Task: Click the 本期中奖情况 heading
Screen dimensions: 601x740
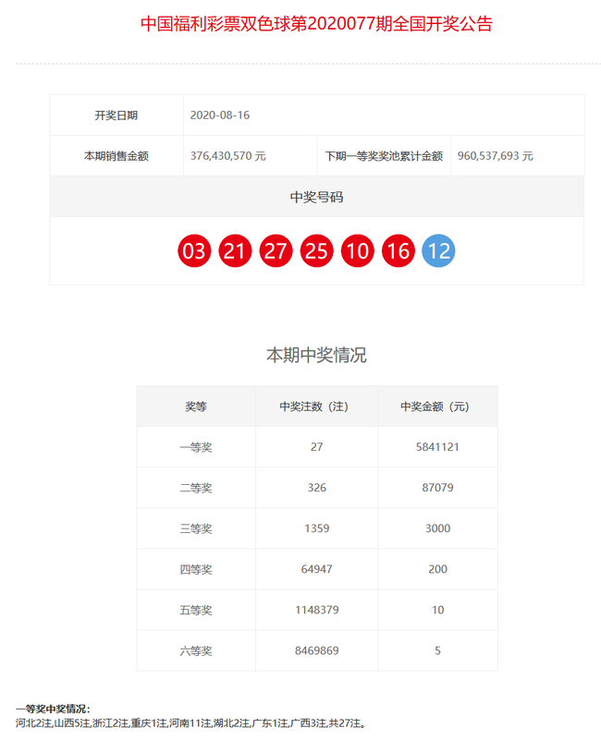Action: click(316, 355)
